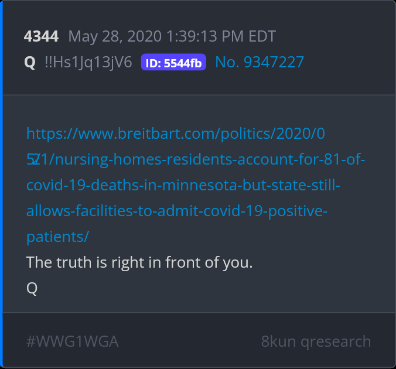Screen dimensions: 396x369
Task: Click the #WWG1WGA hashtag
Action: (73, 341)
